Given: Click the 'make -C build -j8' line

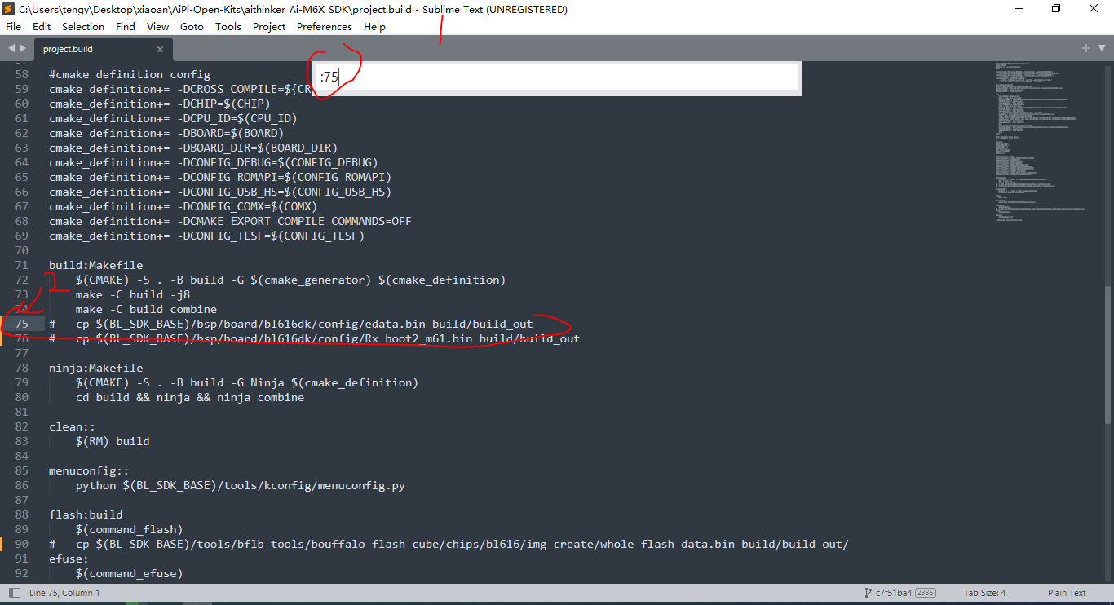Looking at the screenshot, I should 133,294.
